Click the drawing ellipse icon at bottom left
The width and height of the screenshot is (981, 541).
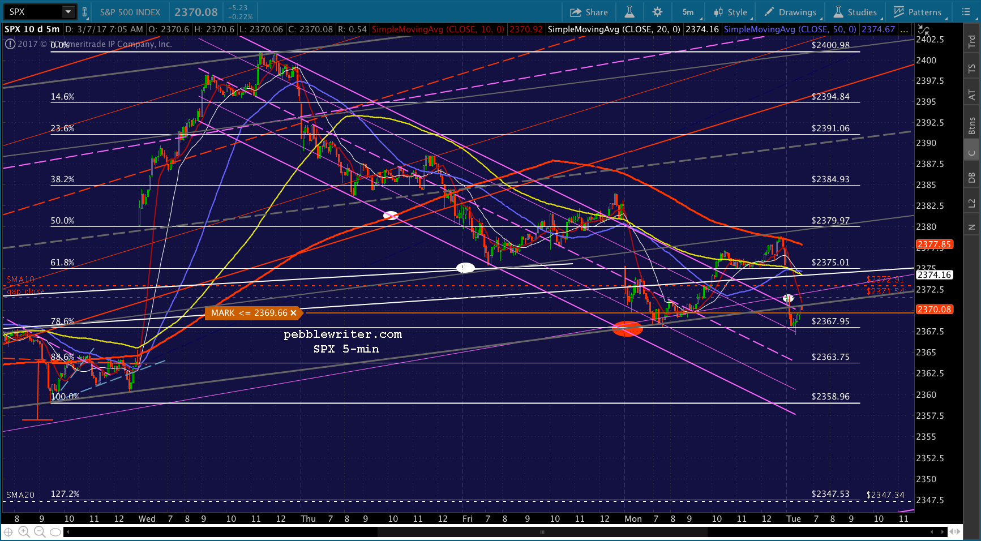[55, 531]
